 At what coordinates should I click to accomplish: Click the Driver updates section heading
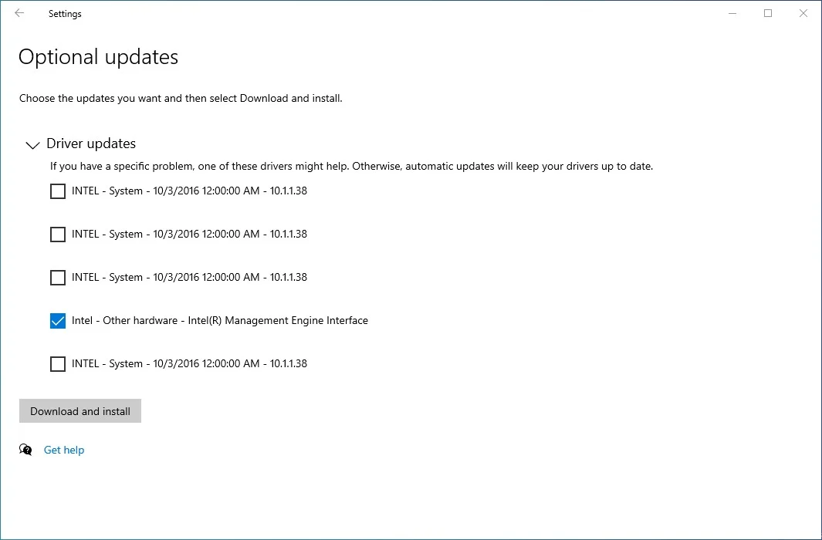tap(91, 143)
